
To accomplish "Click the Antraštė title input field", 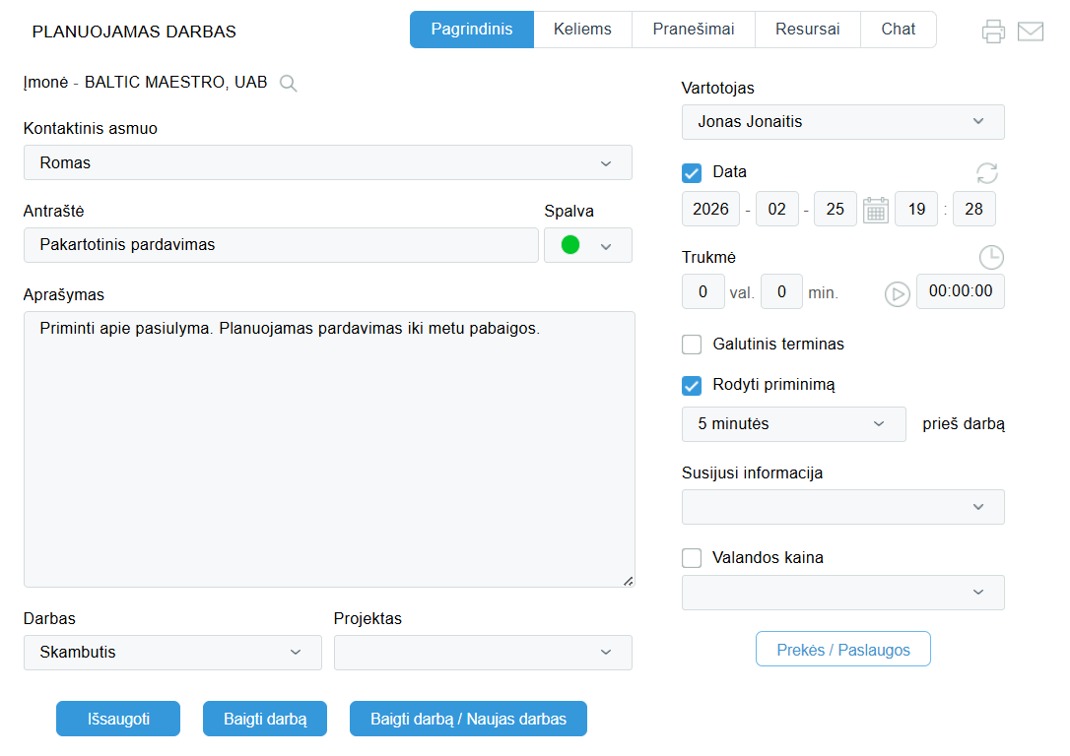I will [281, 245].
